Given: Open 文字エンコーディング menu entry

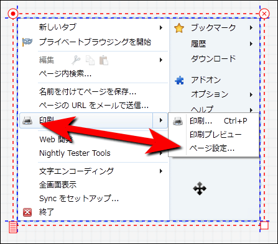Looking at the screenshot, I should pos(76,171).
